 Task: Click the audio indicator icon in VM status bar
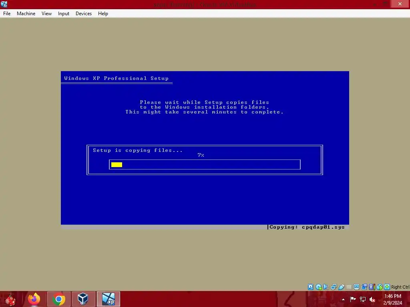(x=326, y=287)
